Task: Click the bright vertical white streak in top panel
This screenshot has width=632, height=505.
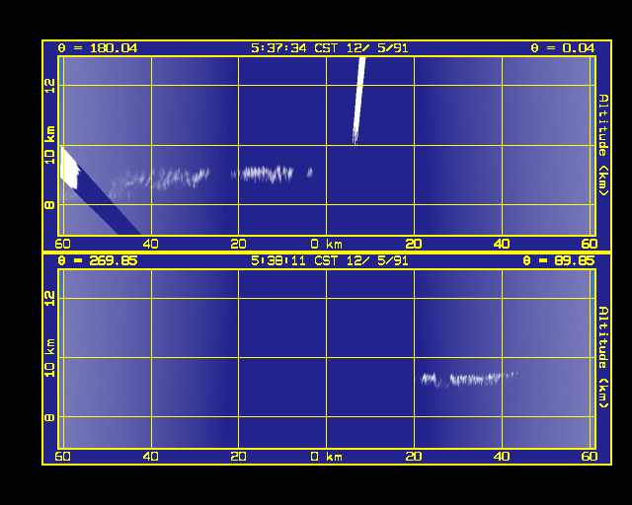Action: pos(359,101)
